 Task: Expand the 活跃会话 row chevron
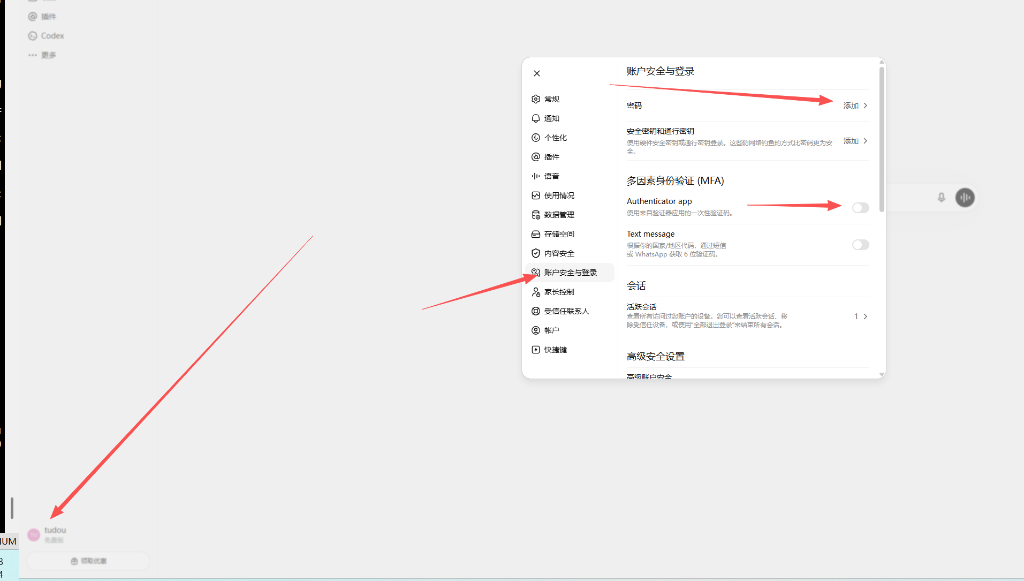pos(865,316)
